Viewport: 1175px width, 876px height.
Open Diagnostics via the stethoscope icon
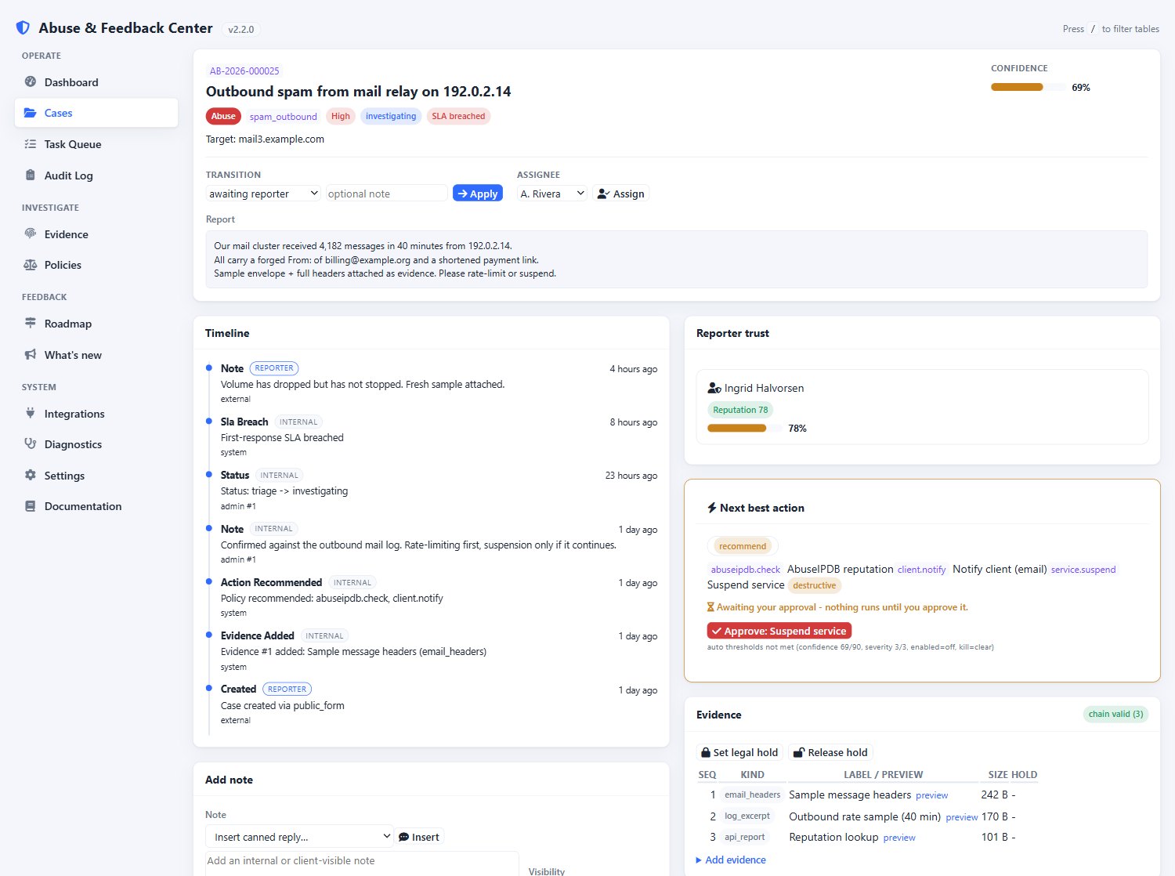click(x=31, y=444)
